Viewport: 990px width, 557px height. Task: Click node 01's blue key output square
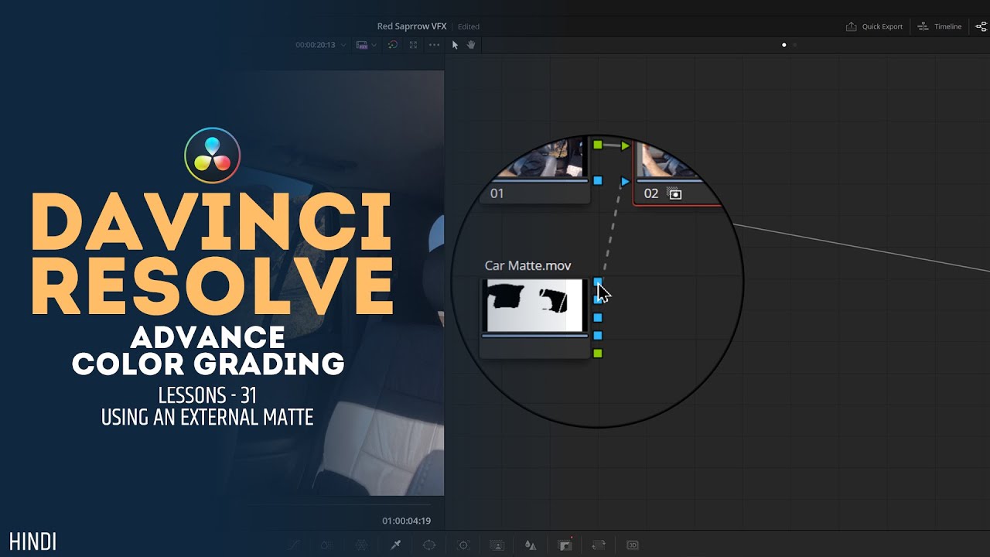pos(597,180)
